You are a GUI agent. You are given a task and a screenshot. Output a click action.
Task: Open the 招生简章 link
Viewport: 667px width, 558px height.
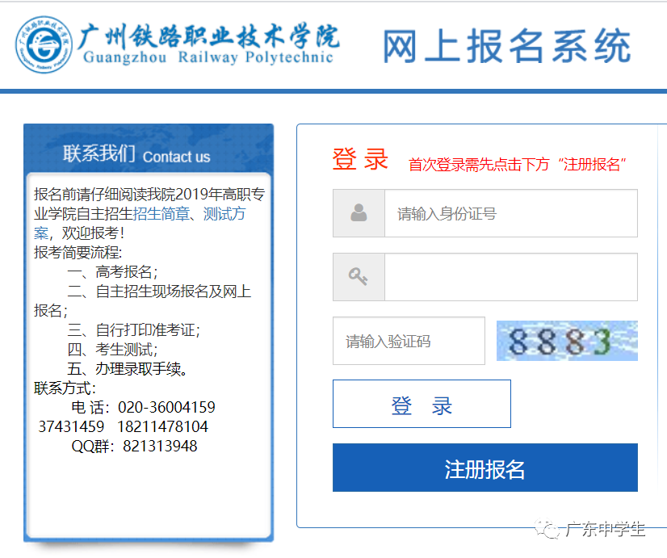click(x=162, y=213)
